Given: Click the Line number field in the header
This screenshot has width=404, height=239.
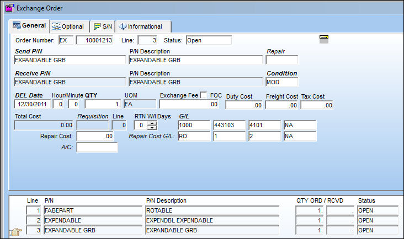Looking at the screenshot, I should (147, 40).
